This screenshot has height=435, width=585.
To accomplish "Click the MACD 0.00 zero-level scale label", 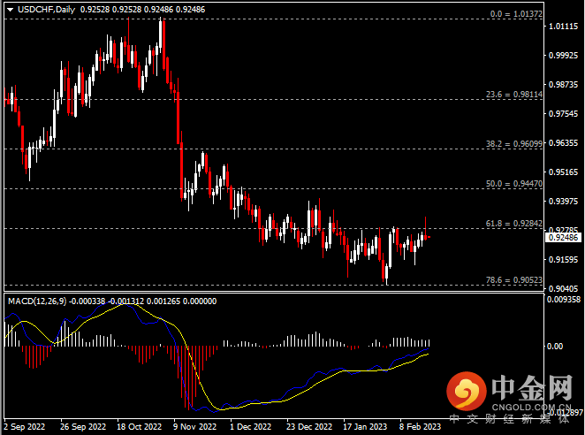I will [x=557, y=346].
